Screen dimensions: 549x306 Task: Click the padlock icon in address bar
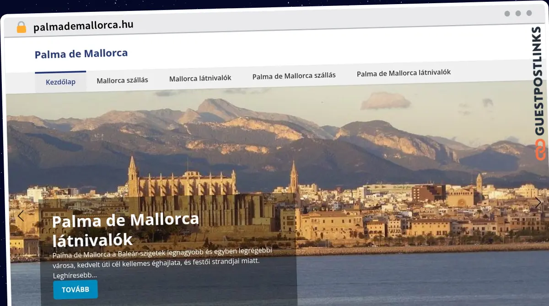point(21,27)
